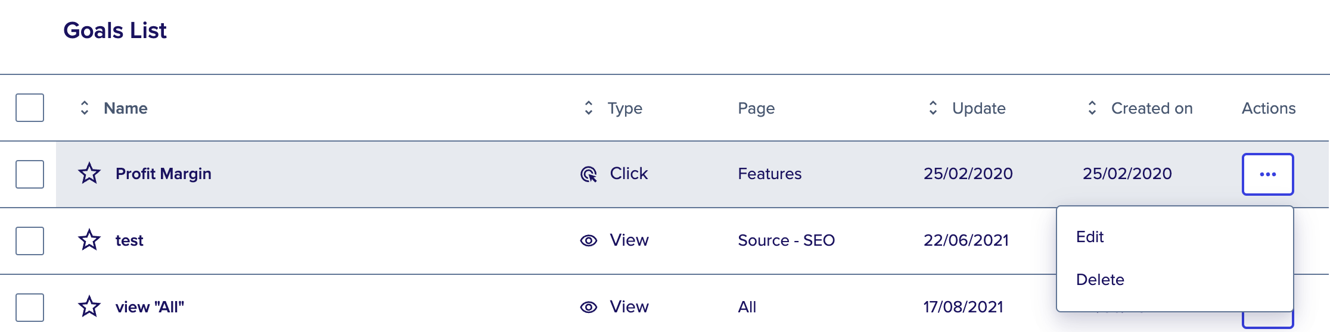Star the test goal
Screen dimensions: 1330x332
click(x=89, y=240)
